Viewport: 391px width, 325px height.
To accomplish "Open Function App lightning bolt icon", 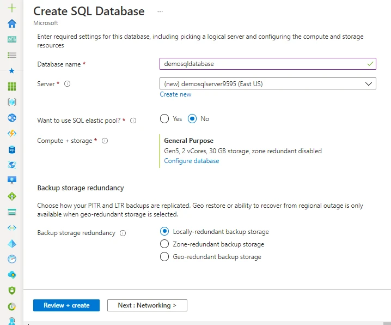I will point(12,134).
